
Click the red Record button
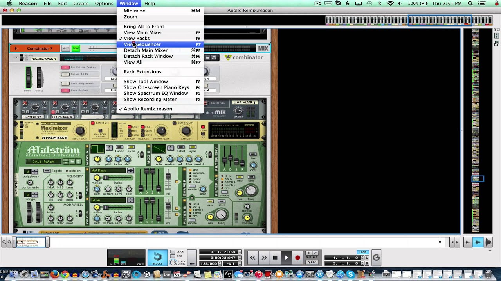pyautogui.click(x=297, y=258)
